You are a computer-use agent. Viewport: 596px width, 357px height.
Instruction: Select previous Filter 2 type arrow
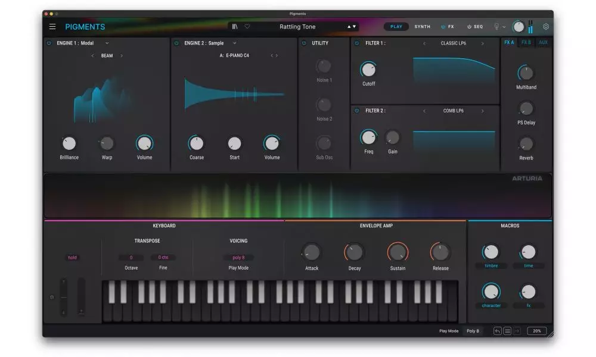(x=424, y=111)
